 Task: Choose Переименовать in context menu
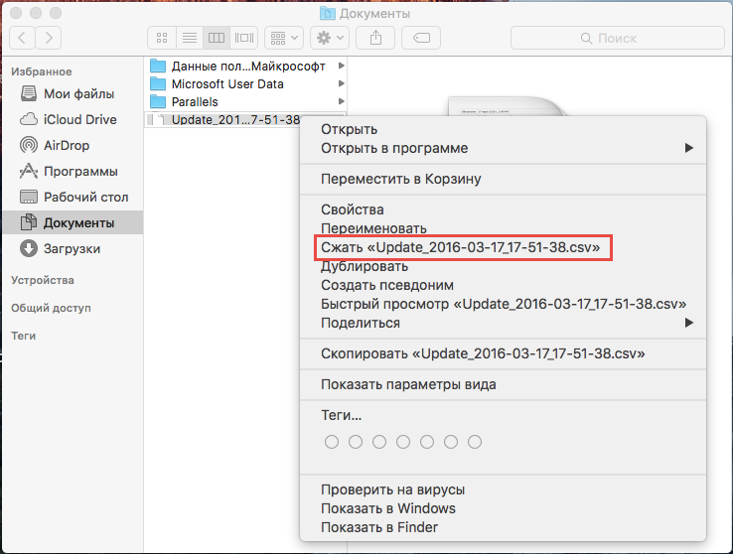click(x=503, y=228)
